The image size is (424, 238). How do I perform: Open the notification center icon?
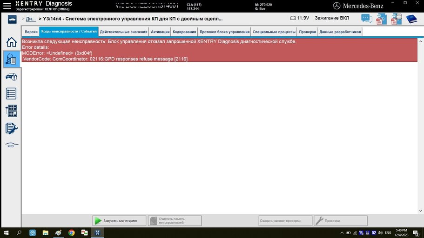tap(416, 232)
